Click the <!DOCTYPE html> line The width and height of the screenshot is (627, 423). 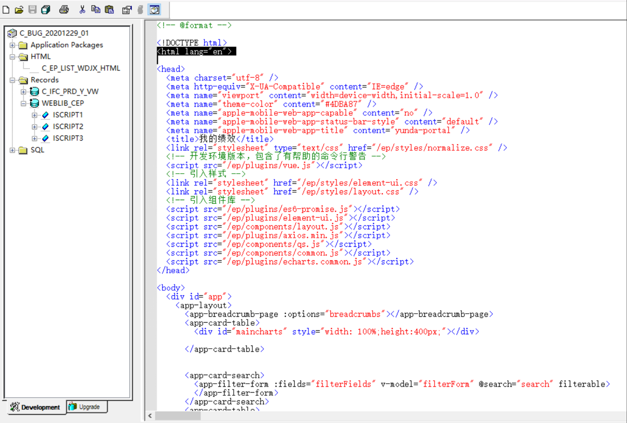pos(192,43)
